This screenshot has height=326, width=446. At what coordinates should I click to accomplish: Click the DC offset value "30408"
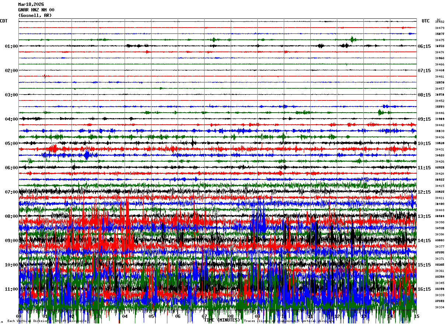coord(439,210)
